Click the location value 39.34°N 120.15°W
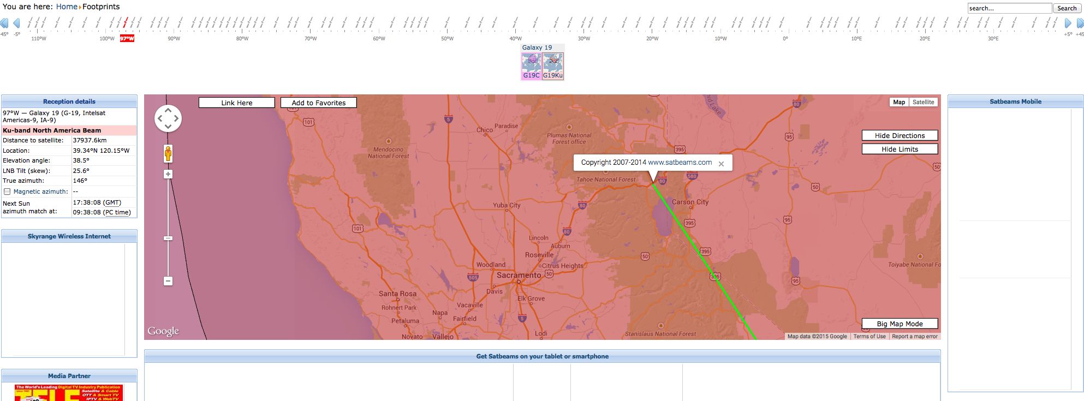The width and height of the screenshot is (1084, 401). pyautogui.click(x=101, y=150)
